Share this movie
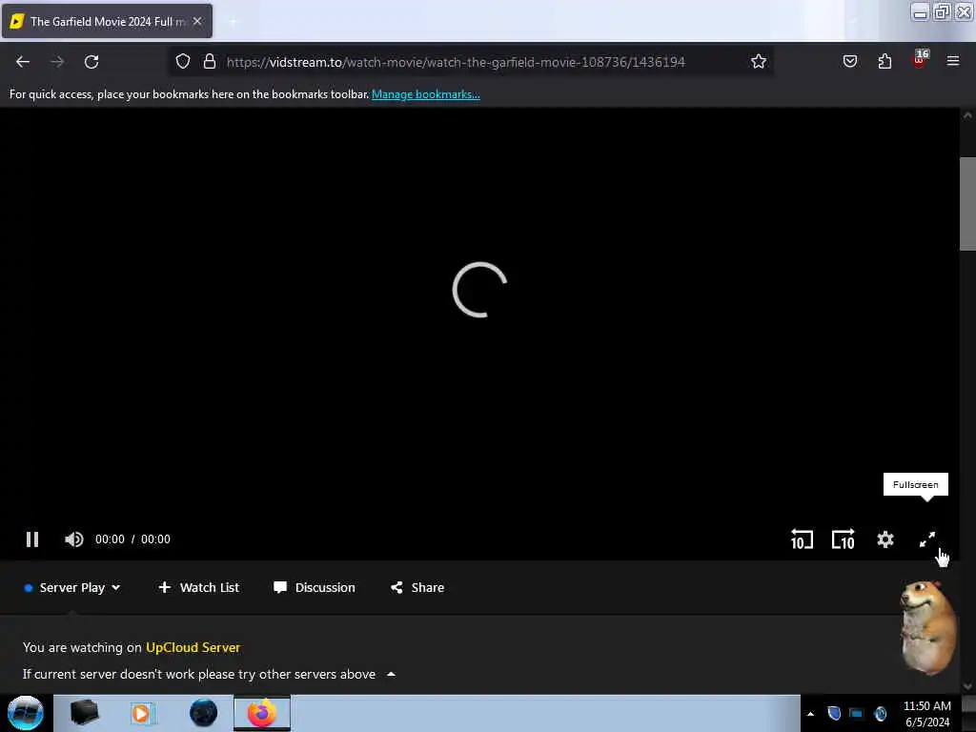976x732 pixels. pos(417,587)
